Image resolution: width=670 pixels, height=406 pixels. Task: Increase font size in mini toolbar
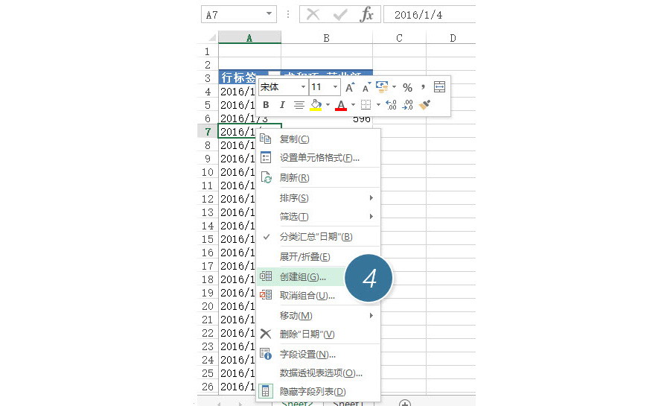click(350, 88)
